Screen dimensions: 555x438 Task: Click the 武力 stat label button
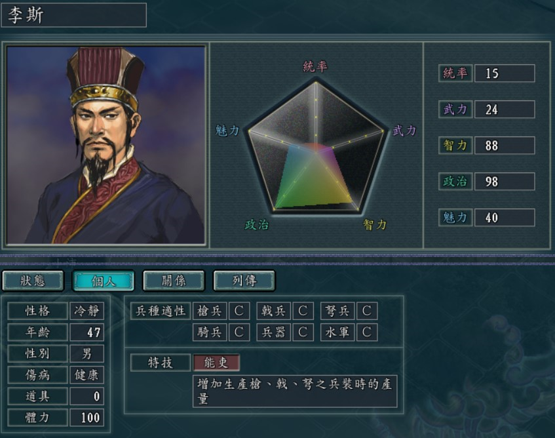point(455,109)
